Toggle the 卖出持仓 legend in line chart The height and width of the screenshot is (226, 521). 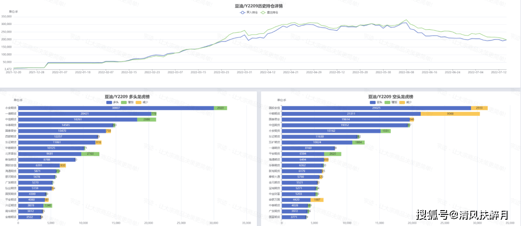[263, 13]
